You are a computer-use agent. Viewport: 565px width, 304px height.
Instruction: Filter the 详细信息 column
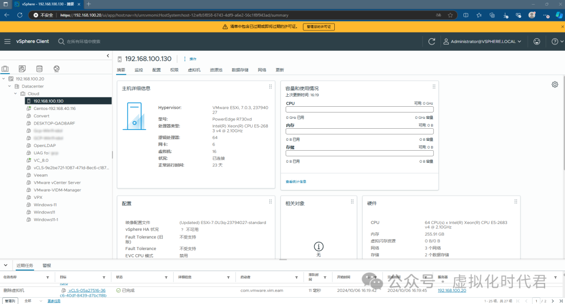228,277
